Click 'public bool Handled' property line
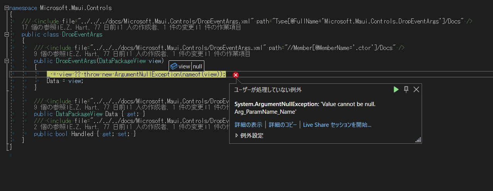The width and height of the screenshot is (493, 191). (x=85, y=134)
